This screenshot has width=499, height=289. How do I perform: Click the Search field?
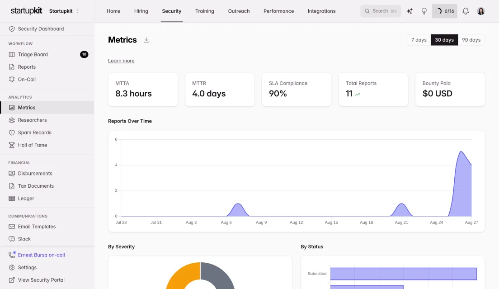pyautogui.click(x=381, y=11)
